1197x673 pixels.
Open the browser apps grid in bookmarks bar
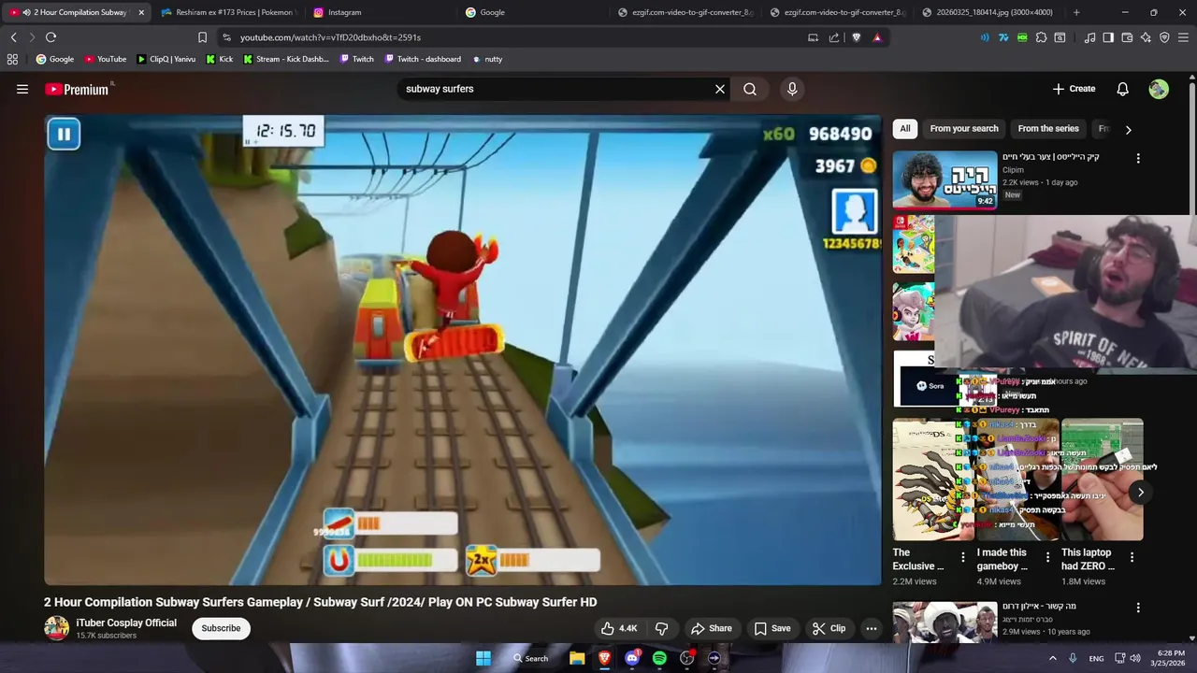[12, 59]
